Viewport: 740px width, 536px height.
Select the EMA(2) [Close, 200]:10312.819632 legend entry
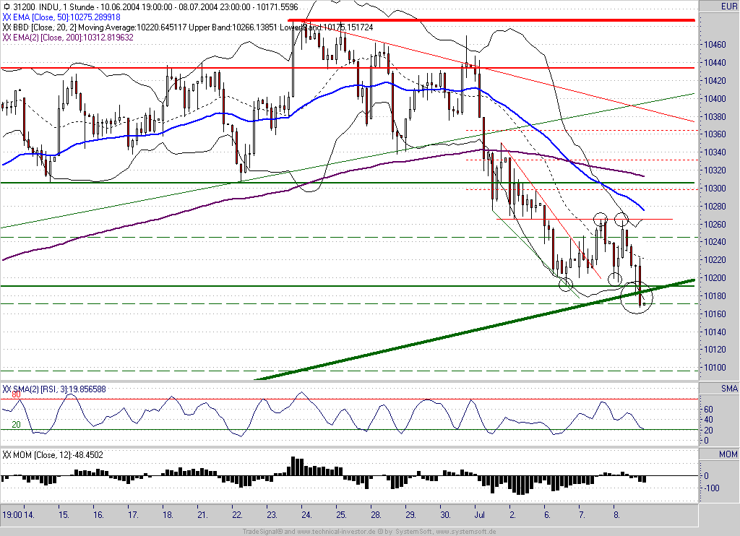(x=73, y=38)
